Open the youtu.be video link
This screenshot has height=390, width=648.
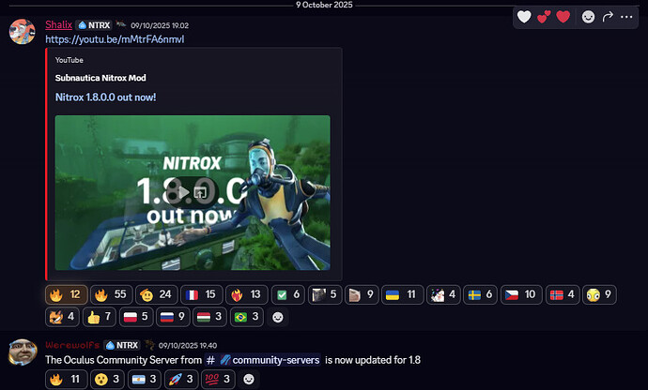tap(106, 40)
